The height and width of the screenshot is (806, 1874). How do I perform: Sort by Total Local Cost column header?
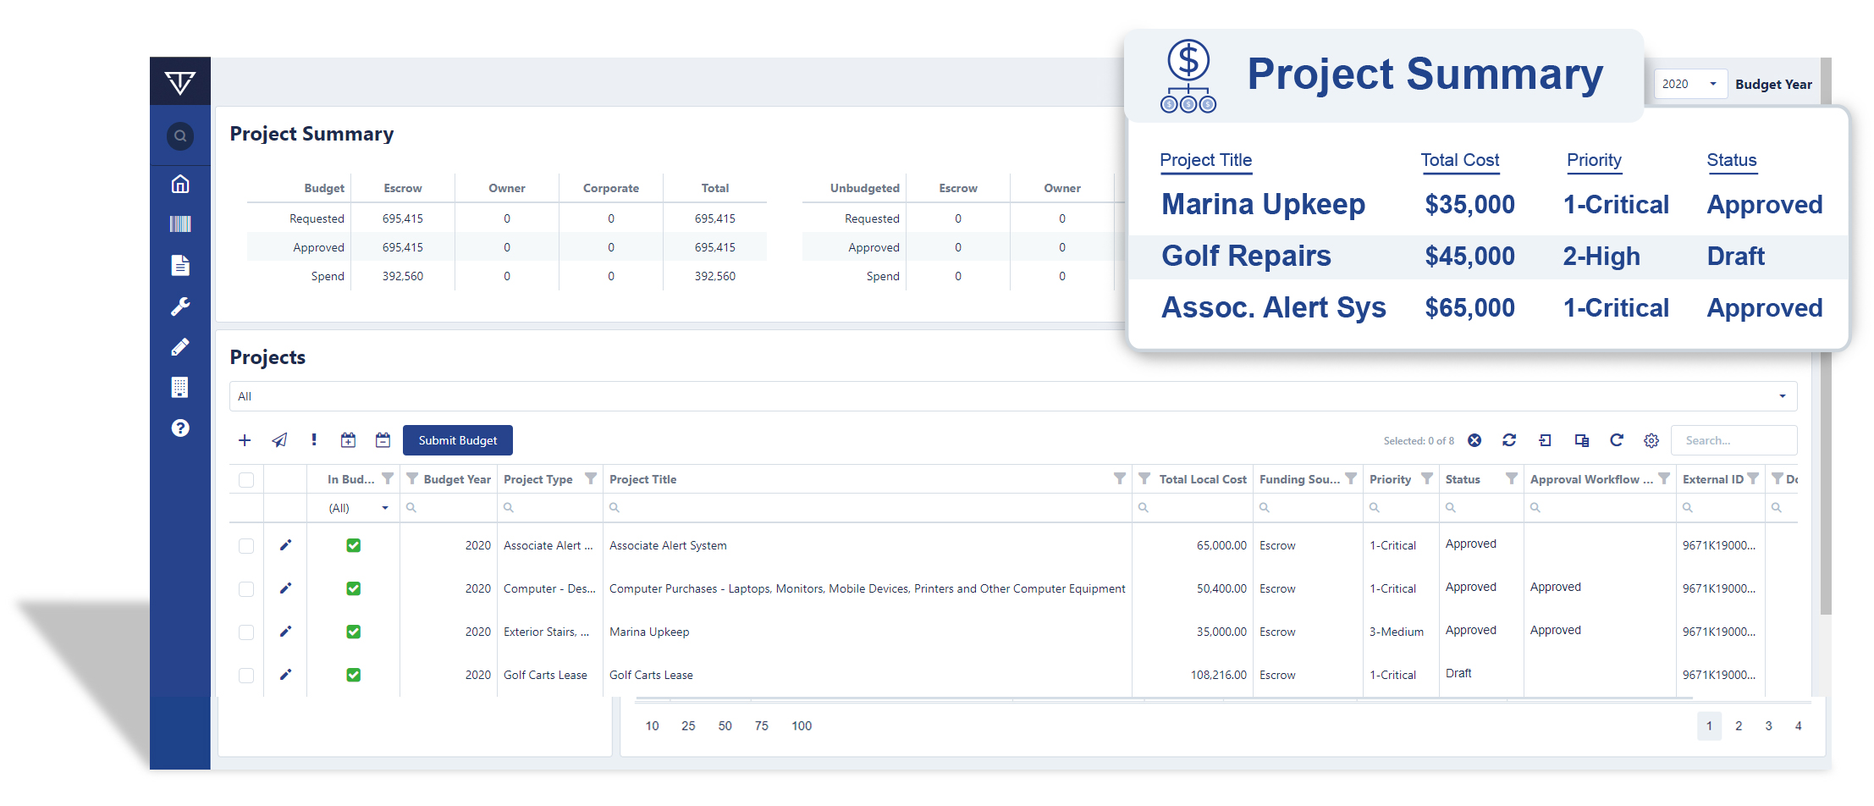pos(1202,479)
